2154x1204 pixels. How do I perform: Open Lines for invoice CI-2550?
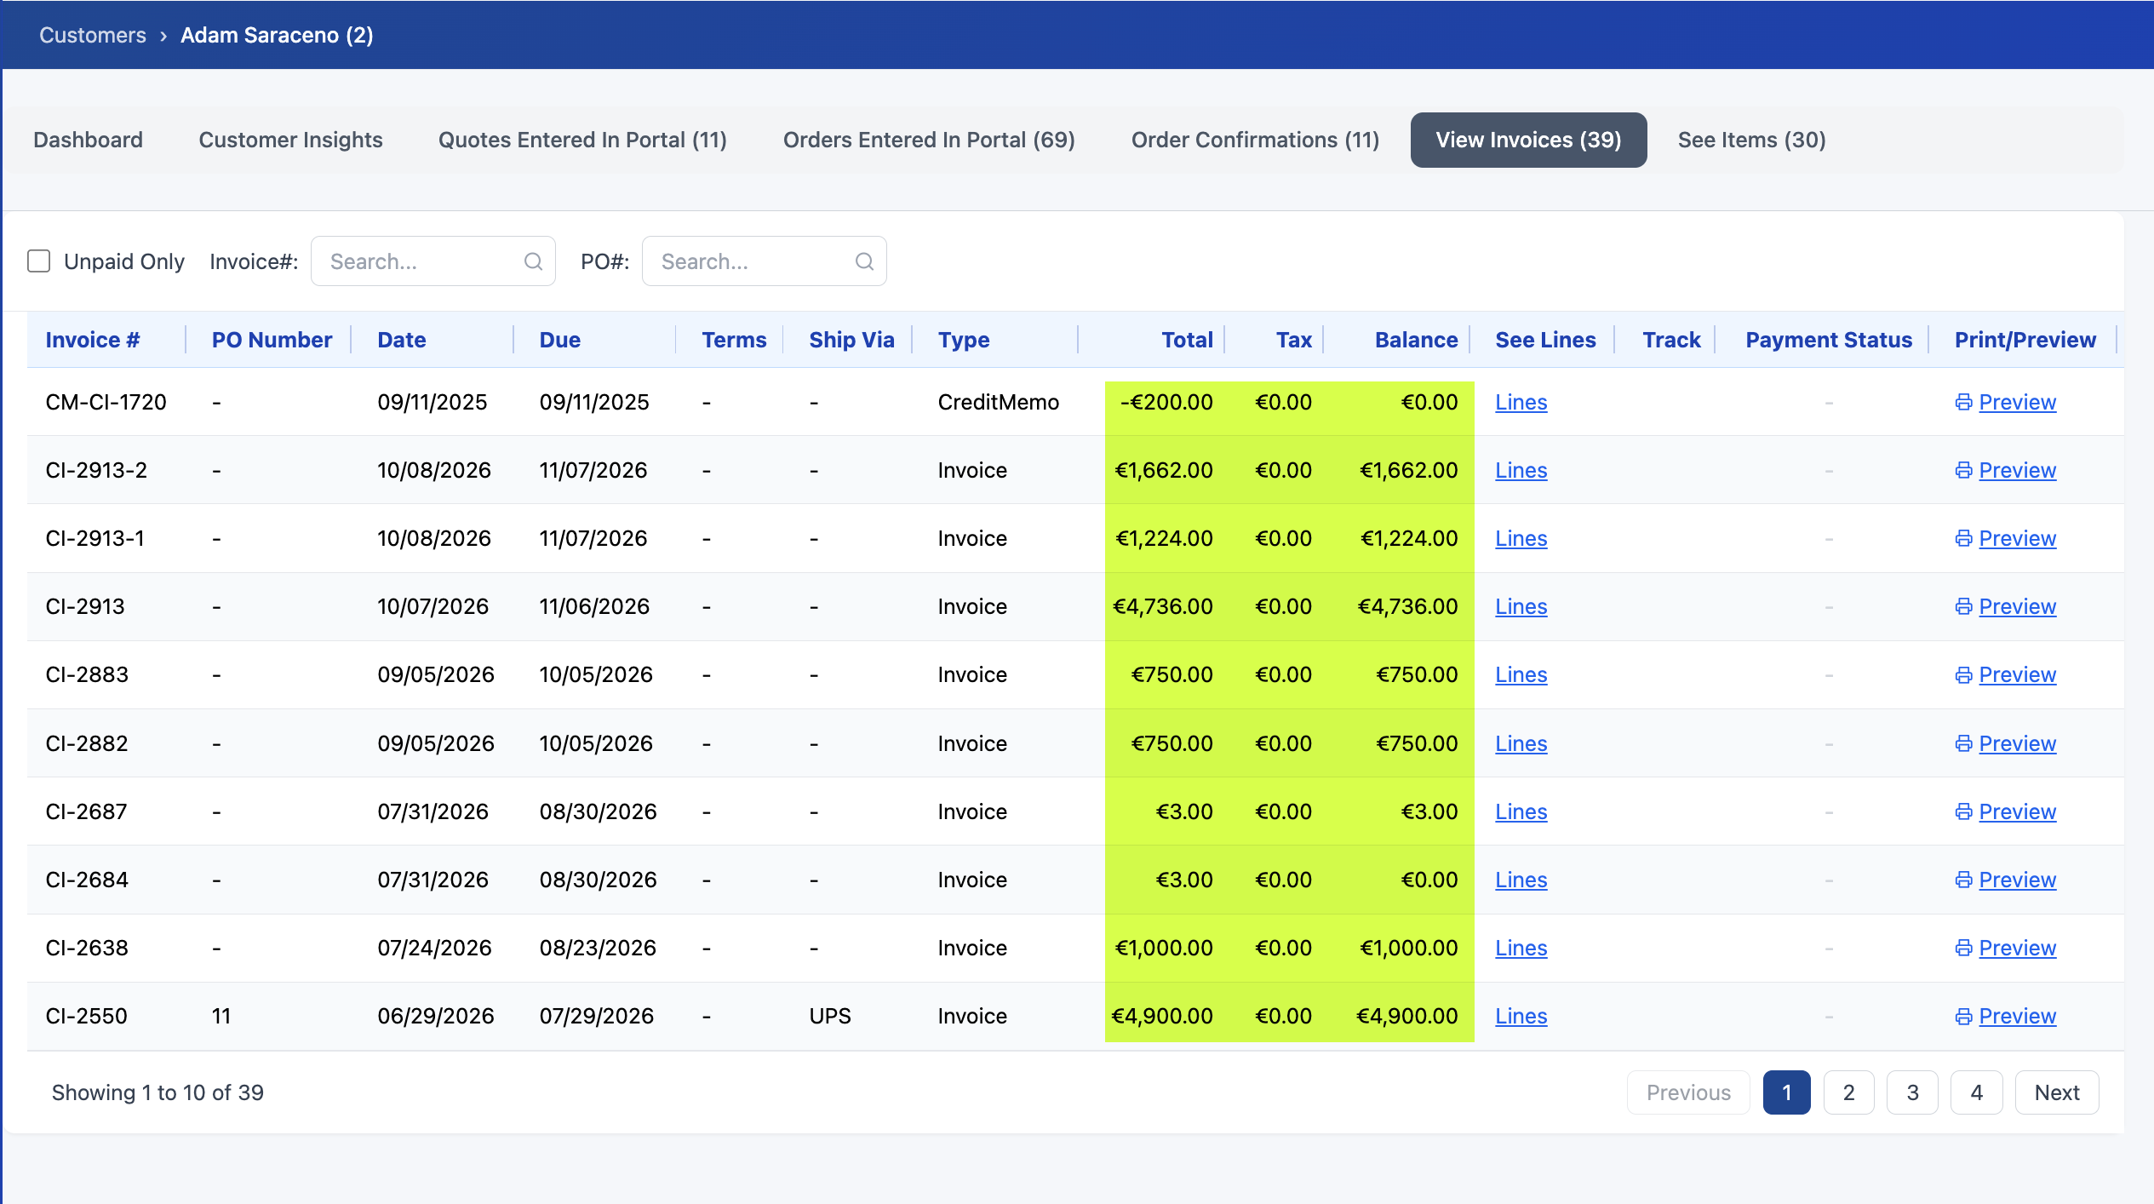tap(1521, 1016)
